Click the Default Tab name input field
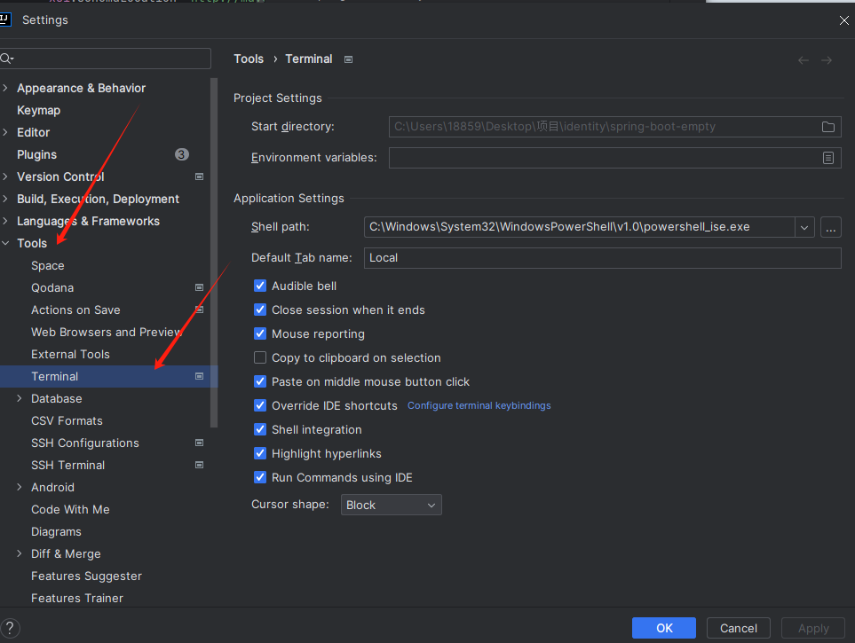 [602, 258]
